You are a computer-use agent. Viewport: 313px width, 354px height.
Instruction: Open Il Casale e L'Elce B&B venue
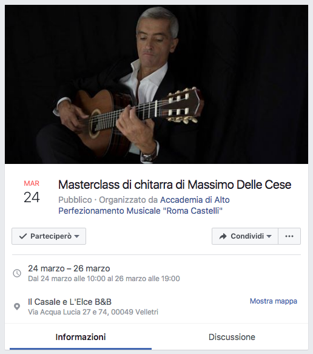pos(70,302)
